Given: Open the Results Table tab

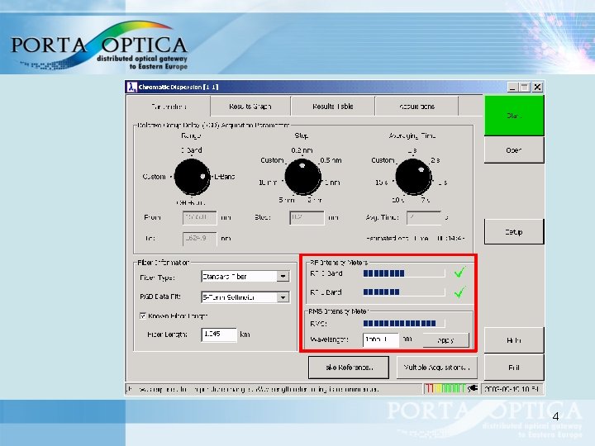Looking at the screenshot, I should (x=333, y=107).
